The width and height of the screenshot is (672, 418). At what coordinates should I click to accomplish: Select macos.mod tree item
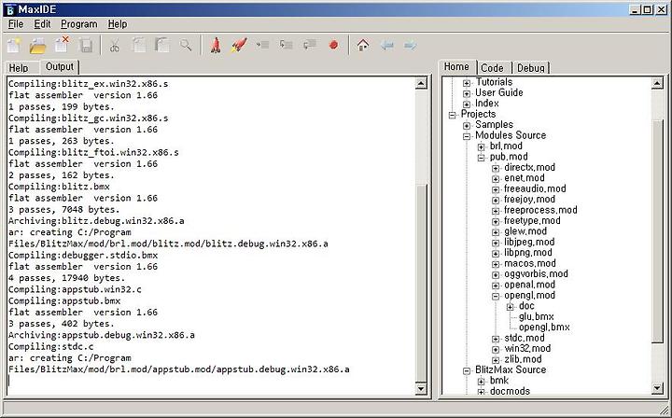coord(530,263)
